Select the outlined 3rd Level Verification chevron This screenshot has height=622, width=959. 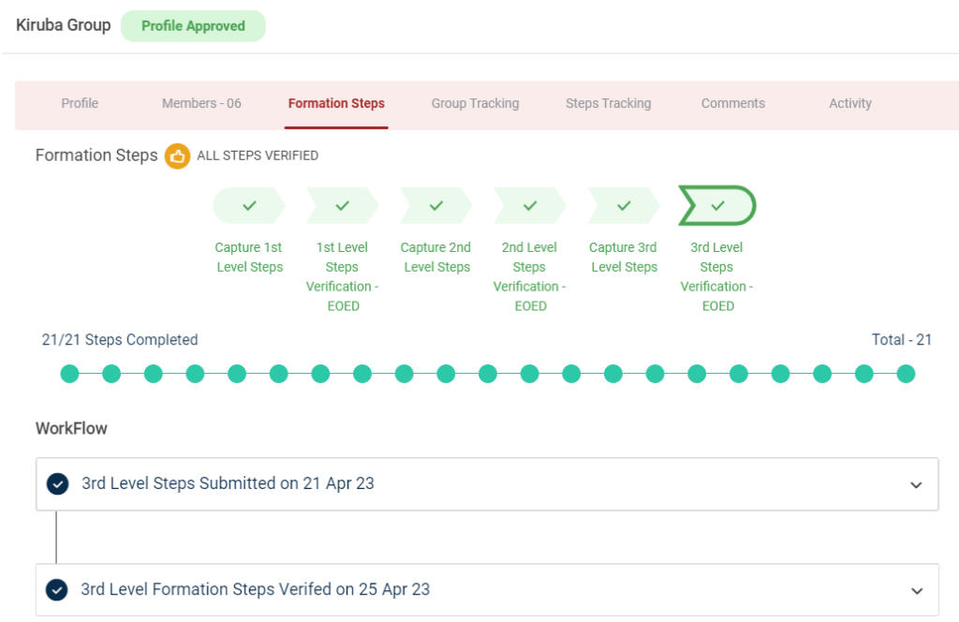point(716,205)
